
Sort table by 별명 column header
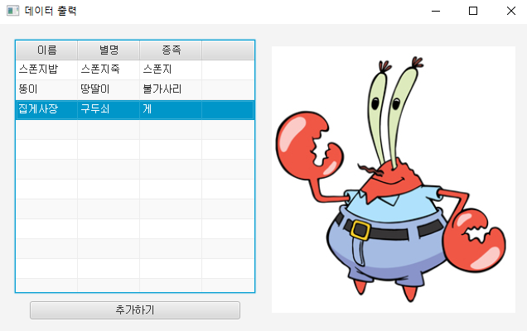click(x=109, y=50)
